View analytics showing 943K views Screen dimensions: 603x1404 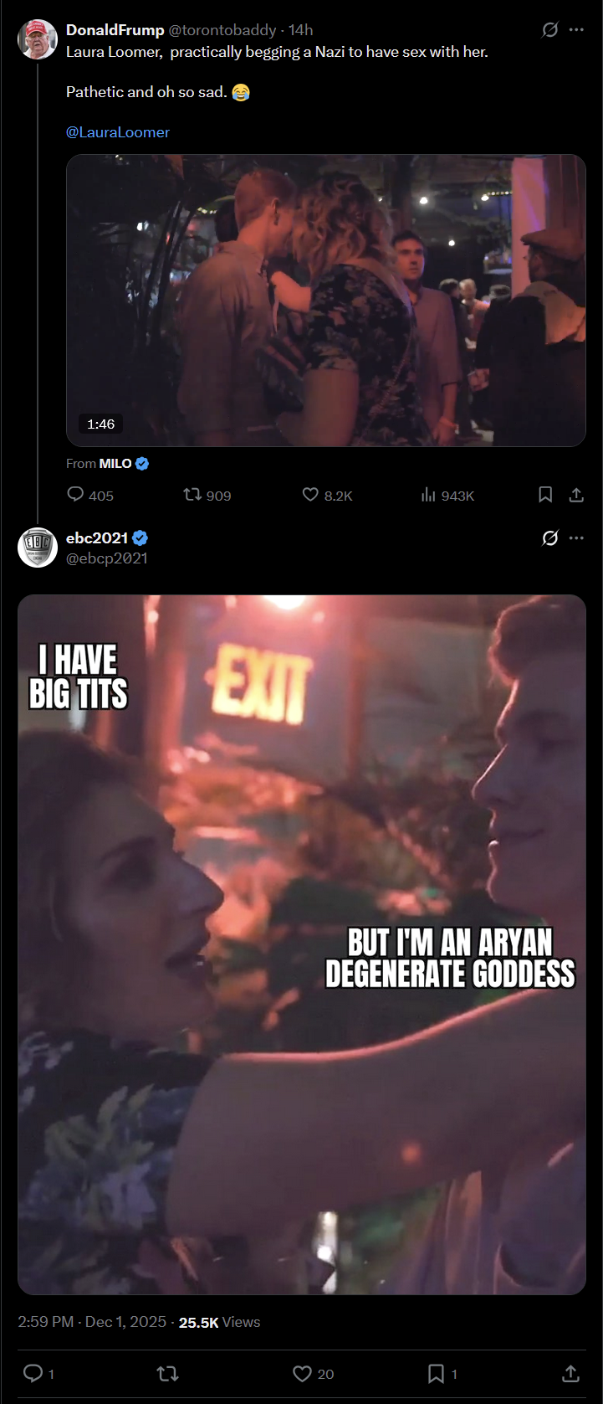click(428, 495)
